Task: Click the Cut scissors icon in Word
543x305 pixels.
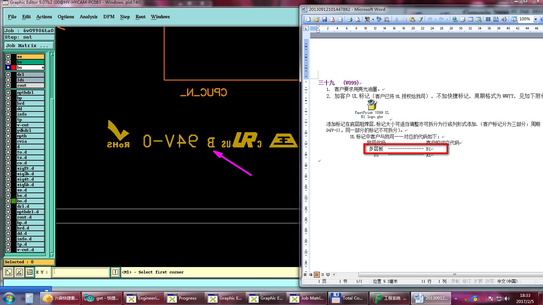Action: [x=396, y=19]
